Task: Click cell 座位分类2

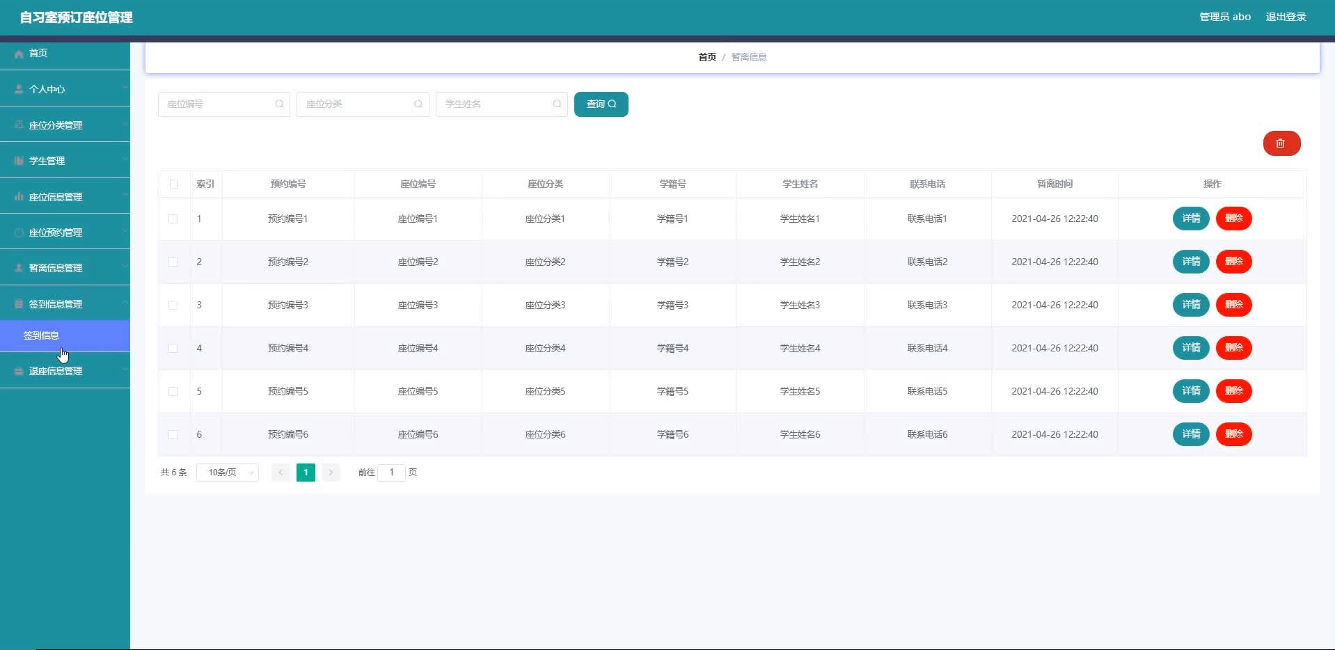Action: [x=545, y=262]
